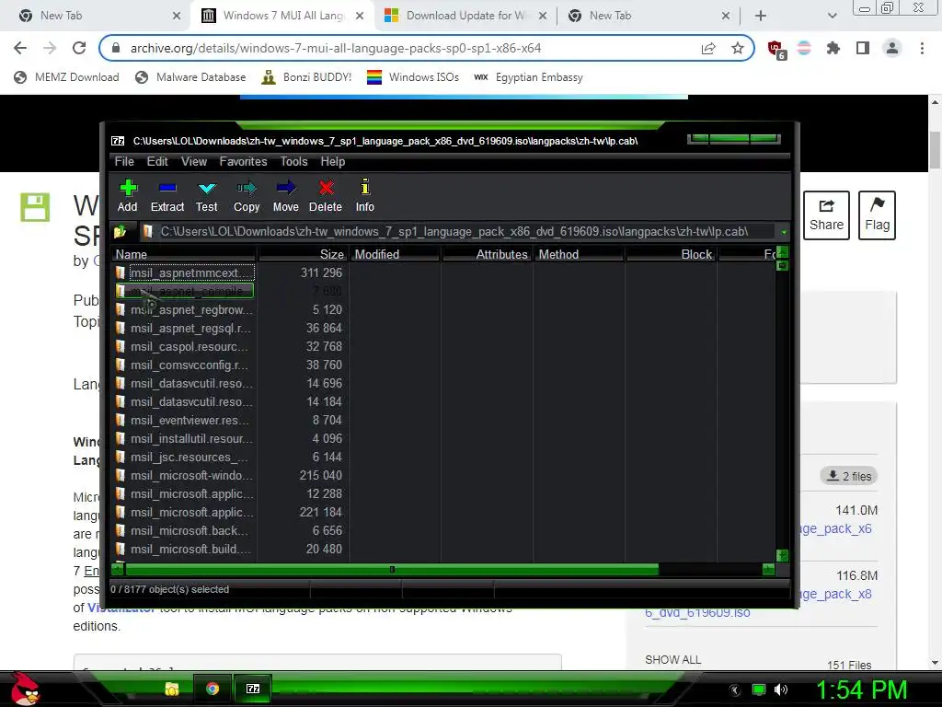Sort by the Modified column header
Viewport: 942px width, 707px height.
coord(396,254)
